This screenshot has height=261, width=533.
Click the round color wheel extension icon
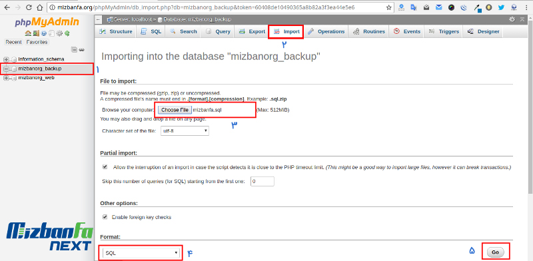[452, 7]
